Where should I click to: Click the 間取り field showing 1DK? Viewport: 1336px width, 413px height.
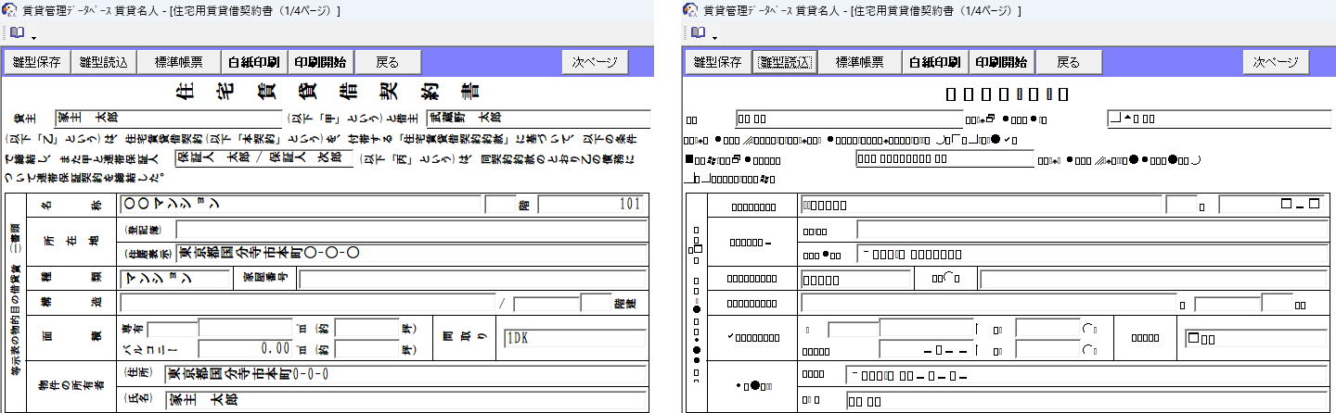pyautogui.click(x=573, y=339)
